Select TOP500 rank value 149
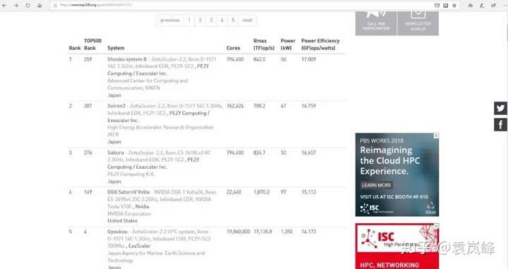 [x=87, y=192]
